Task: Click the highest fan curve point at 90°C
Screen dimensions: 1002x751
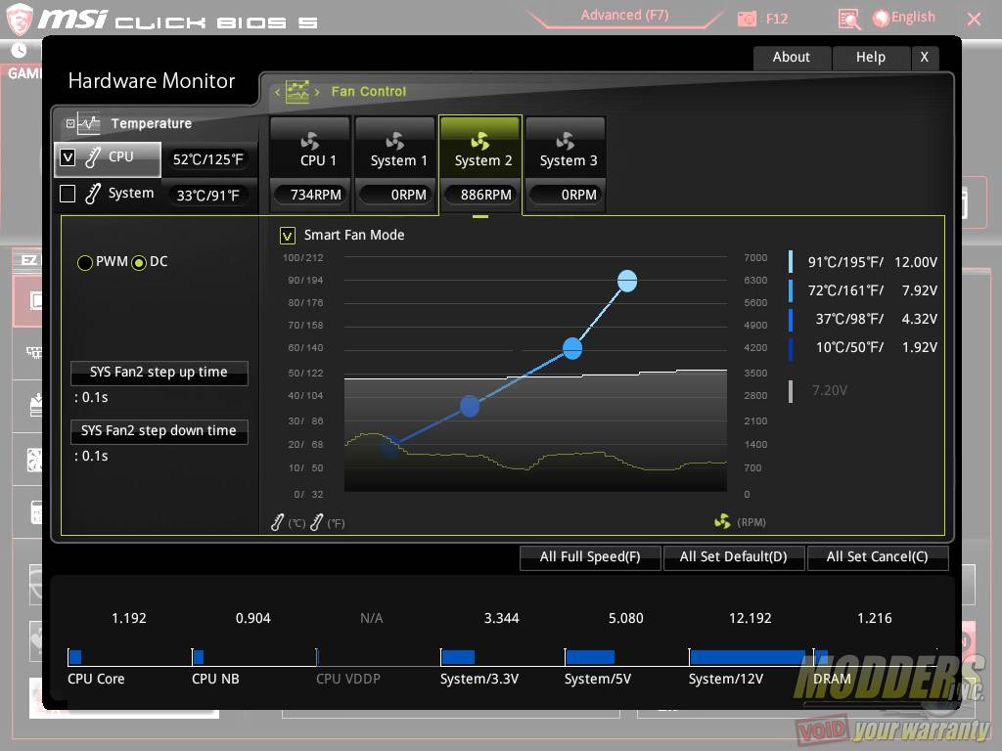Action: click(627, 281)
